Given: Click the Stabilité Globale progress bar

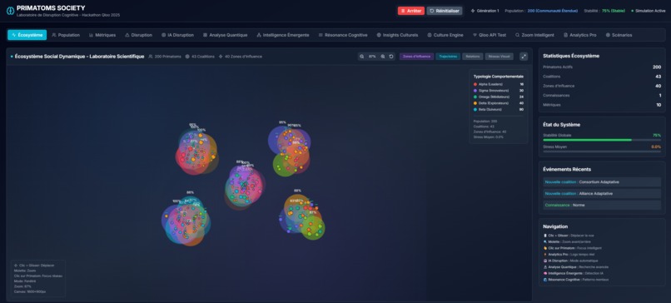Looking at the screenshot, I should point(602,140).
